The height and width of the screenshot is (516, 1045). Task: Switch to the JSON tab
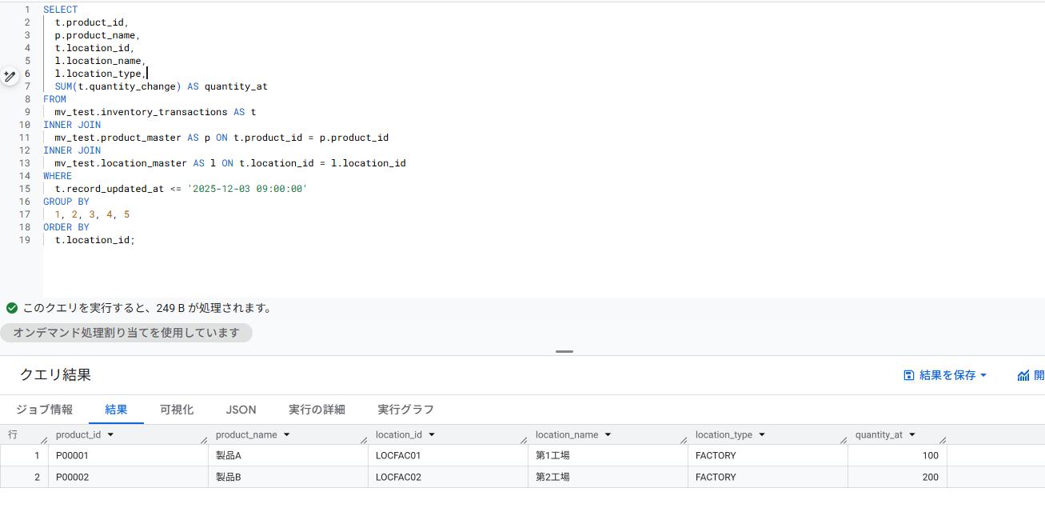tap(241, 409)
